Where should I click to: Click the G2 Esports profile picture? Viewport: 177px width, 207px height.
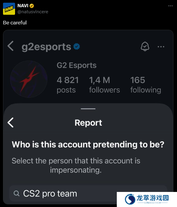pos(29,79)
